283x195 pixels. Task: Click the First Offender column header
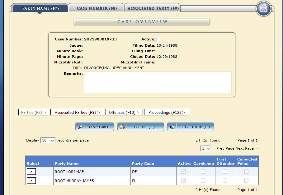click(226, 161)
